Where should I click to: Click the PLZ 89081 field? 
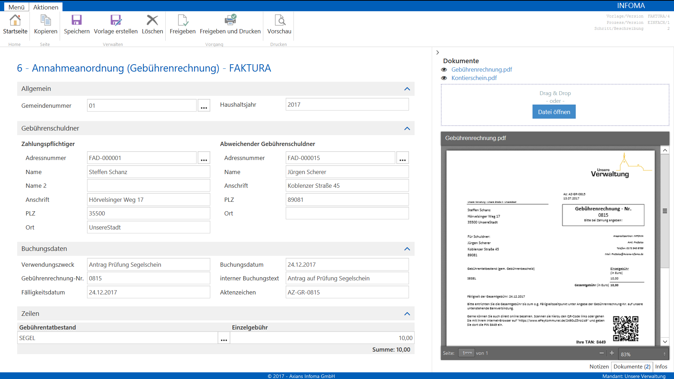tap(347, 200)
